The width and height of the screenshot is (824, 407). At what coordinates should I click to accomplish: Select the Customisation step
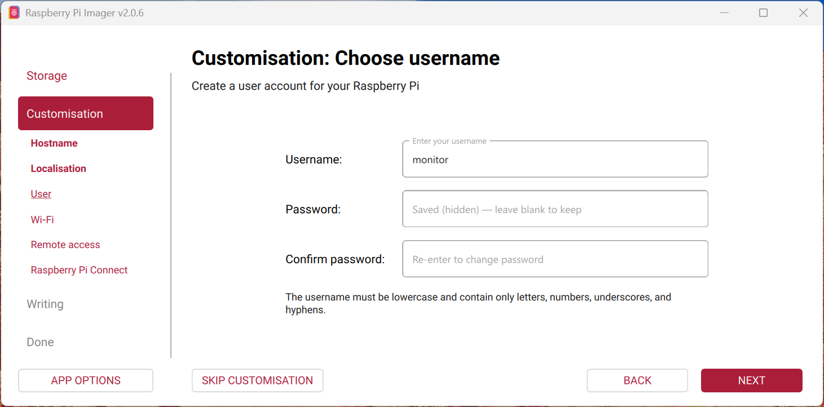pyautogui.click(x=86, y=113)
